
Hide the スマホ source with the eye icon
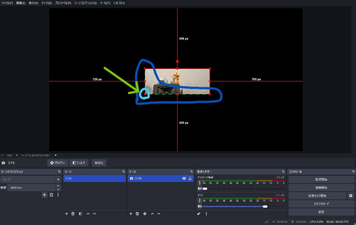184,178
